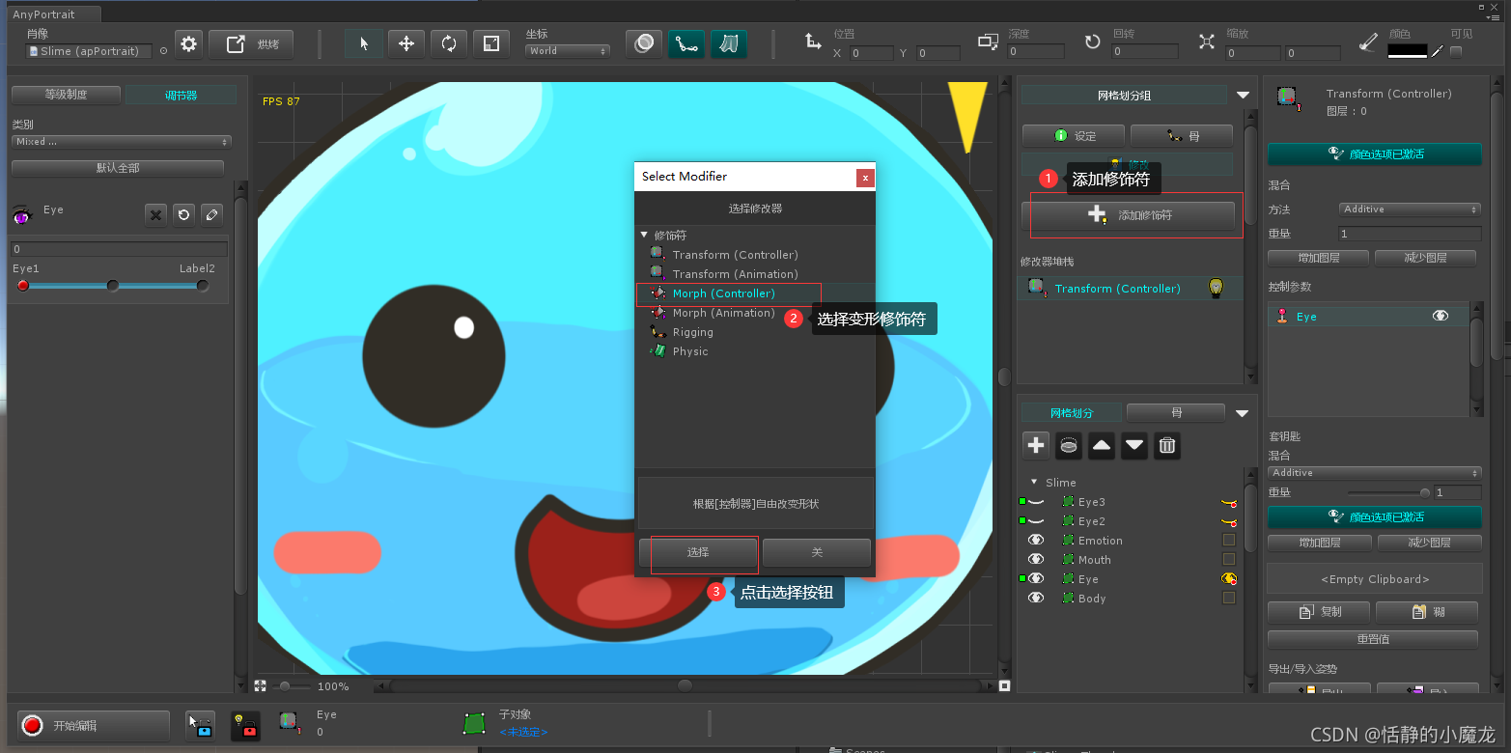This screenshot has width=1511, height=753.
Task: Open the Mixed category dropdown
Action: point(122,142)
